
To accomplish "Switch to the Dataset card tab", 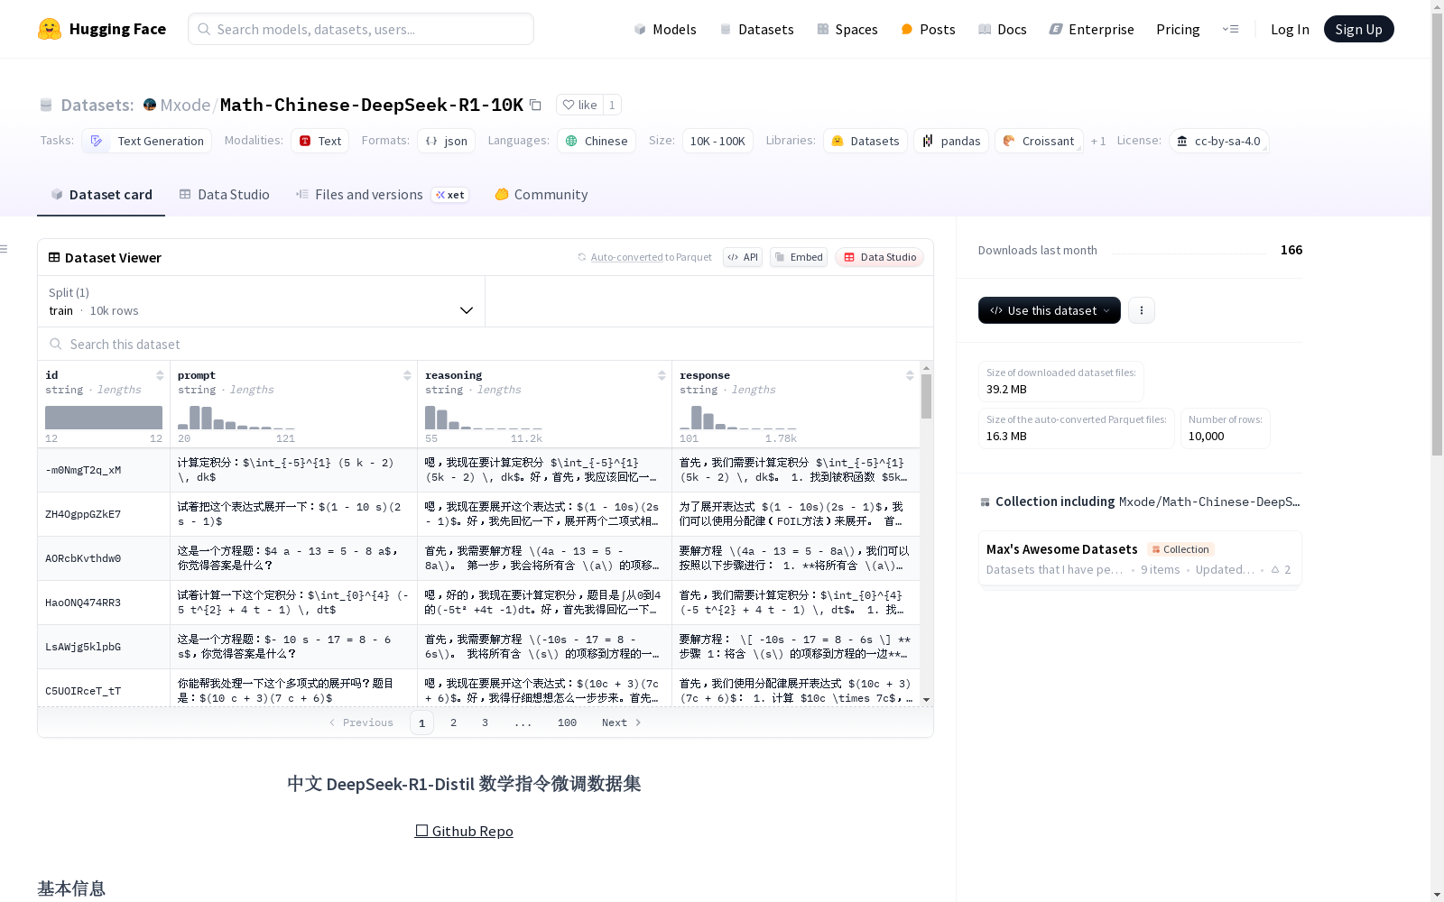I will tap(101, 195).
